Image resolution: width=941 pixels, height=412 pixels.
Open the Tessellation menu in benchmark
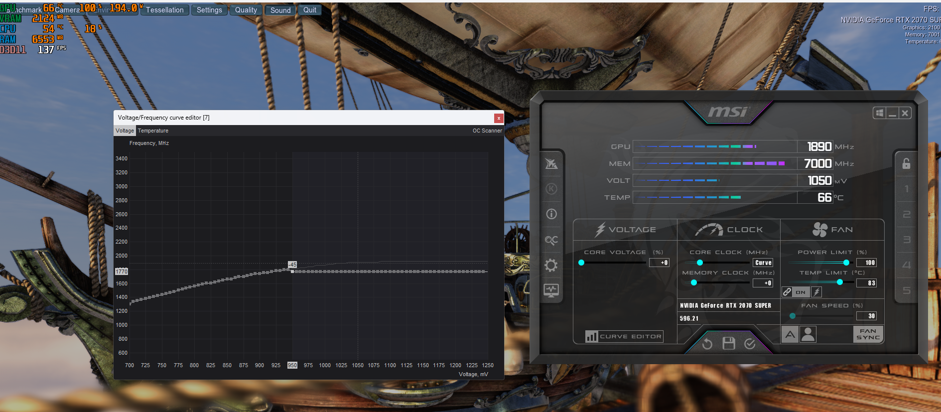pyautogui.click(x=165, y=10)
